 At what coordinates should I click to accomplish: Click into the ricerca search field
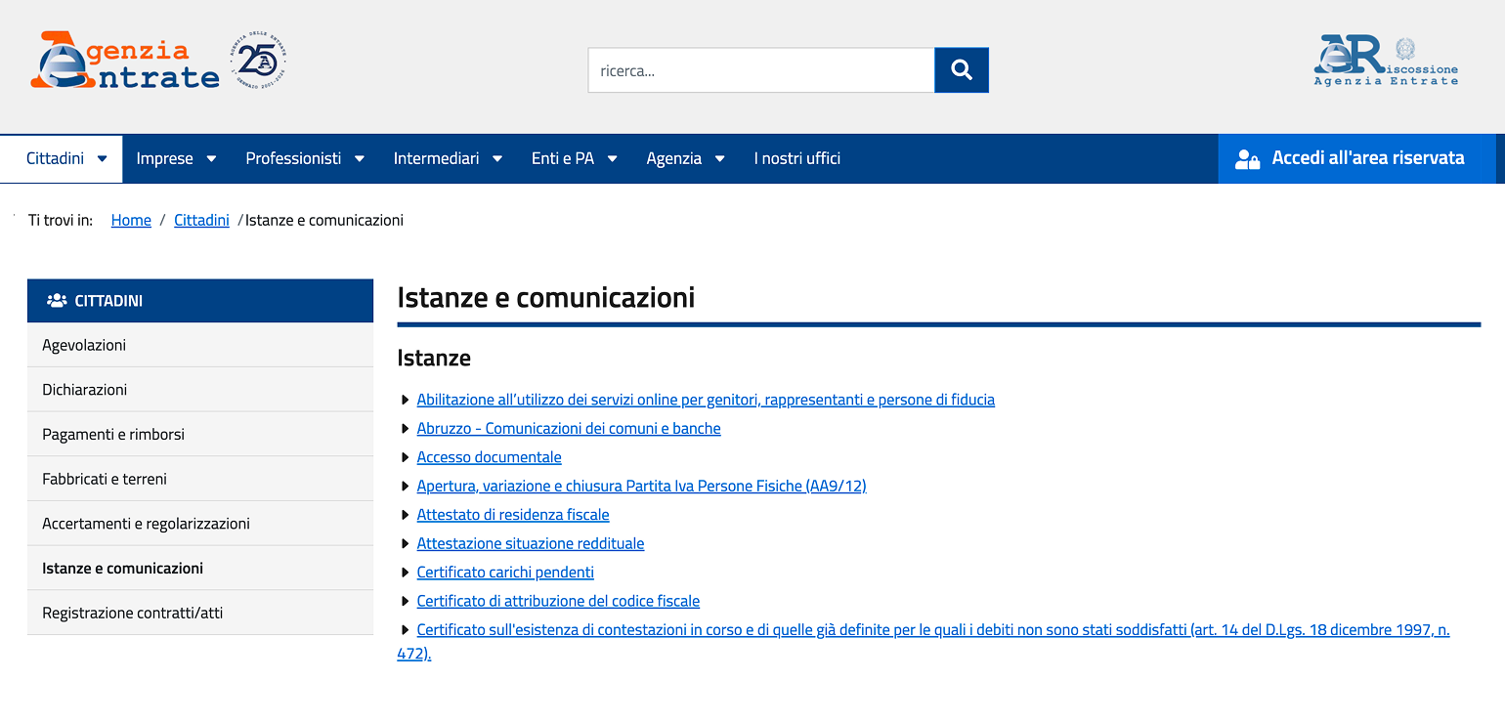pyautogui.click(x=760, y=70)
